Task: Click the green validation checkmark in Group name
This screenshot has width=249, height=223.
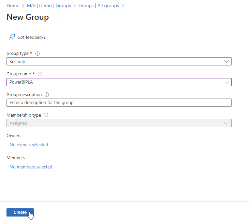Action: [x=228, y=82]
